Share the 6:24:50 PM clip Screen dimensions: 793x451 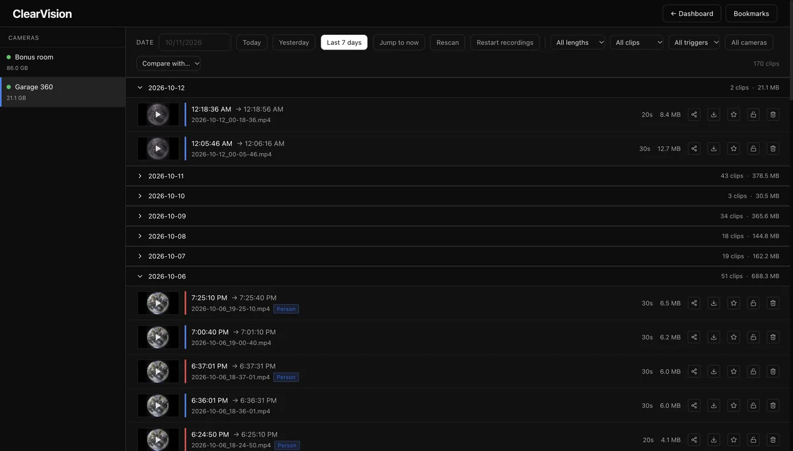click(x=694, y=440)
